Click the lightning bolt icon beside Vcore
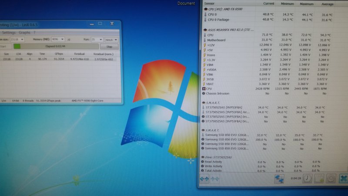 (204, 55)
